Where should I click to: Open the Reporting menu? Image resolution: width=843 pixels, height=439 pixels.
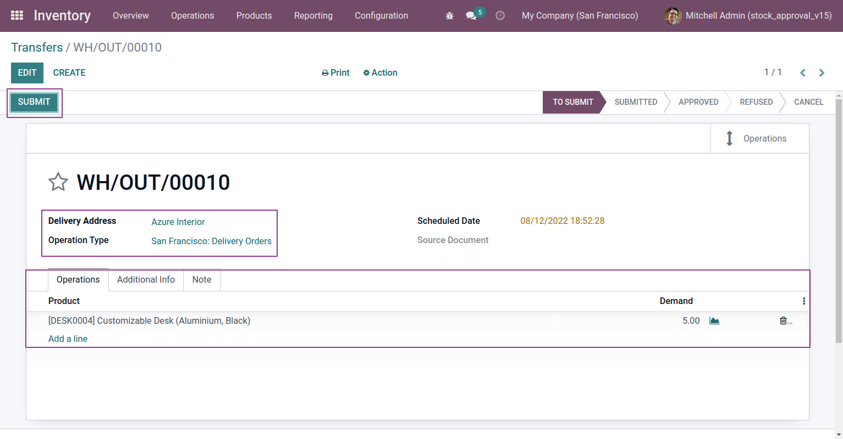(x=313, y=16)
